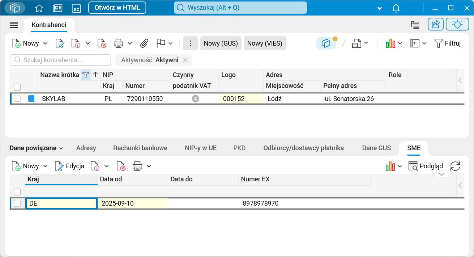Click the Filtruj button
The image size is (474, 257).
click(448, 43)
